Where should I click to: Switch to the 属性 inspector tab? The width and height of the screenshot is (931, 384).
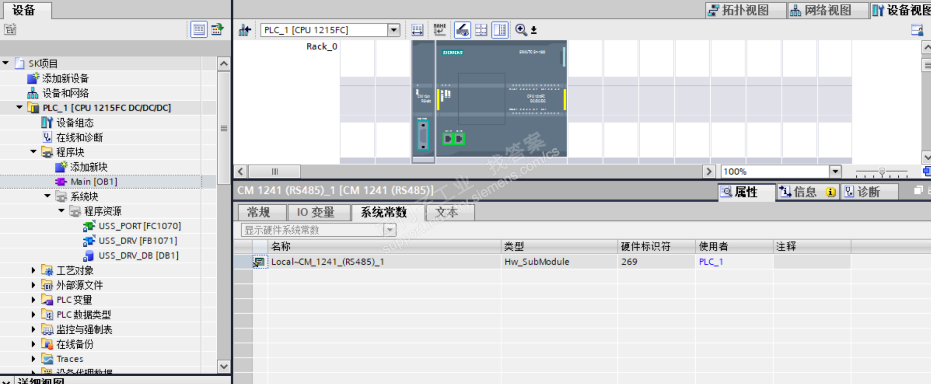point(746,192)
